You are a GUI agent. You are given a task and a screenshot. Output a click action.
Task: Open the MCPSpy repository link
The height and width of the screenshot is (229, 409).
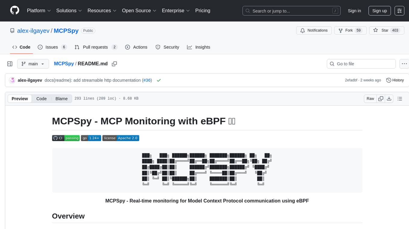pyautogui.click(x=66, y=31)
